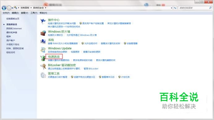Open 轻松访问 category
Viewport: 214px width, 120px height.
(11, 52)
